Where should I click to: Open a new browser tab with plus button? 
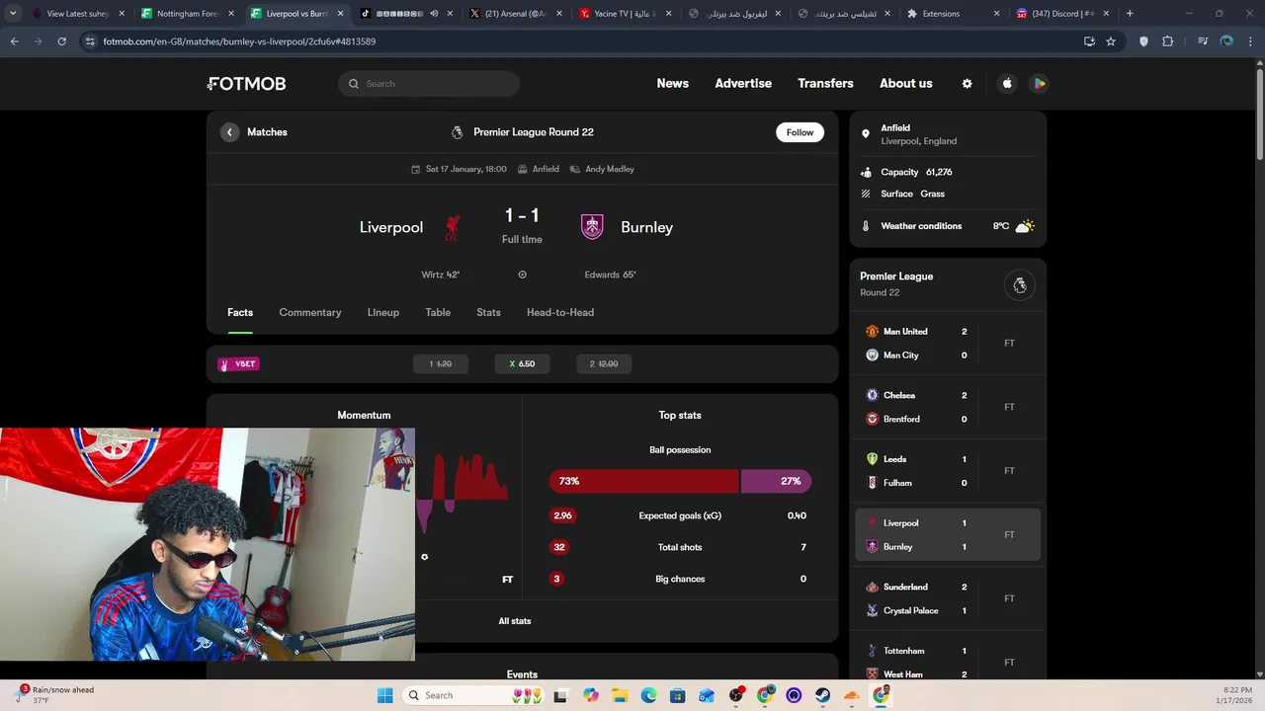click(1130, 14)
